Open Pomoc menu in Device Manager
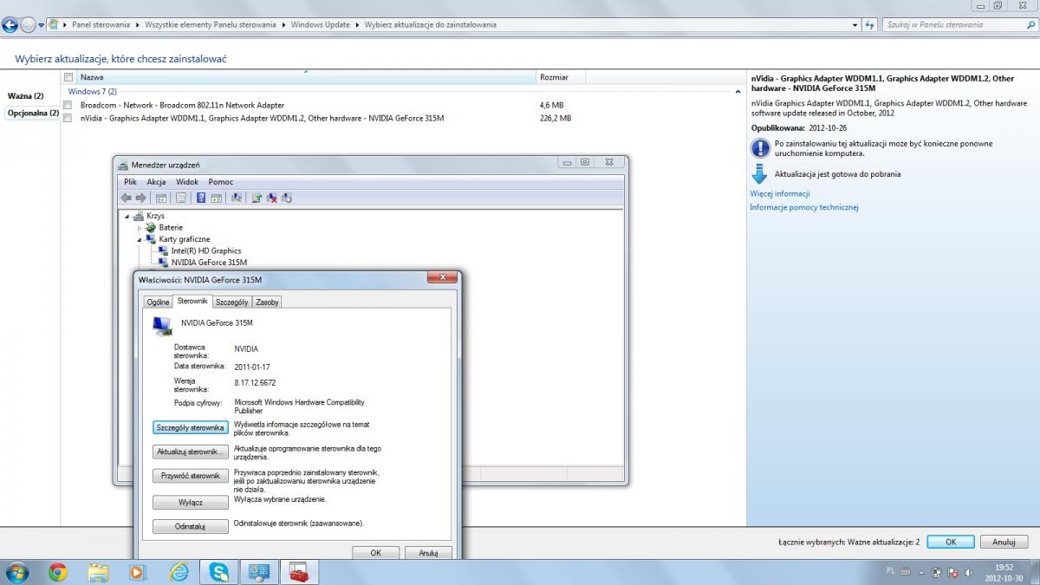The image size is (1040, 585). [221, 182]
